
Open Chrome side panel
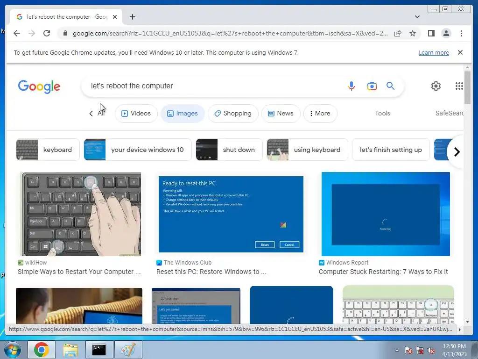431,33
